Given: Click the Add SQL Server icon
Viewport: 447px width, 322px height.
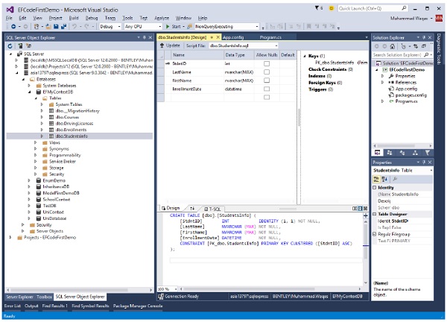Looking at the screenshot, I should 20,46.
